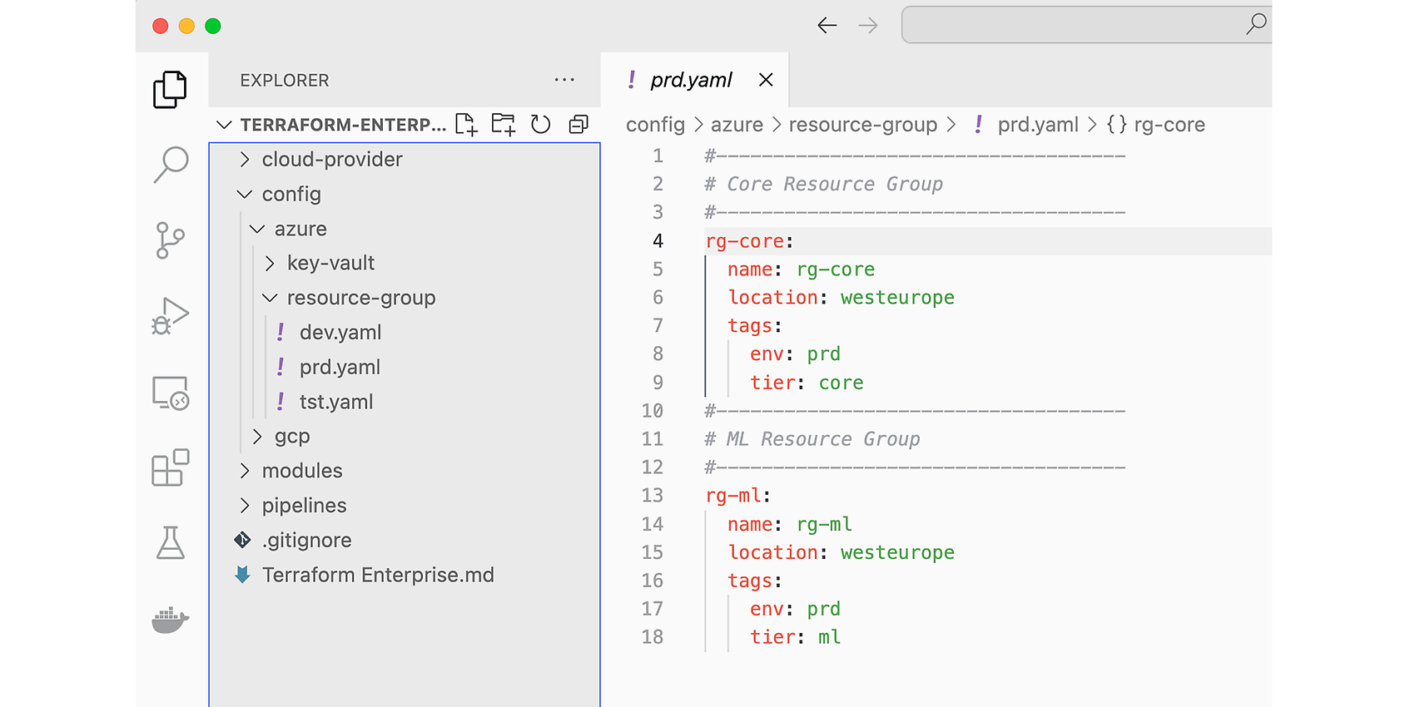Screen dimensions: 1415x707
Task: Click the azure breadcrumb segment
Action: pos(737,125)
